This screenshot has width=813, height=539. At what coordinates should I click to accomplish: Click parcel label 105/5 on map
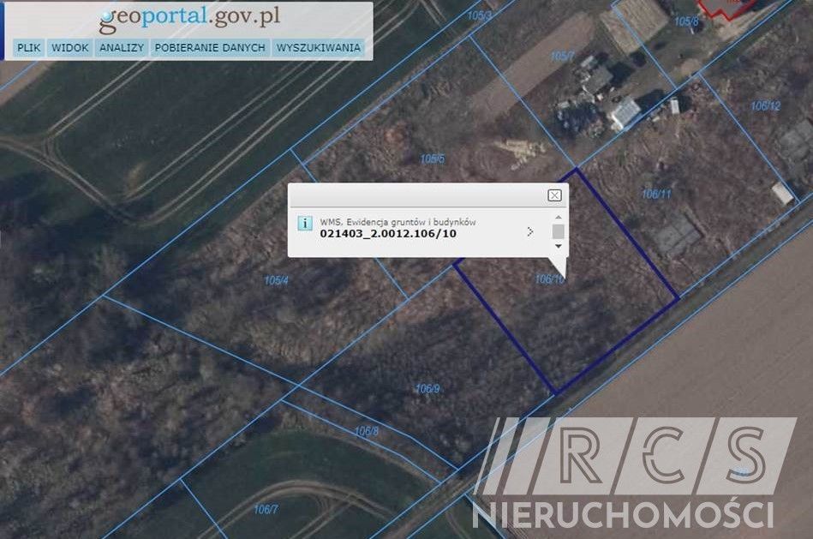(433, 159)
